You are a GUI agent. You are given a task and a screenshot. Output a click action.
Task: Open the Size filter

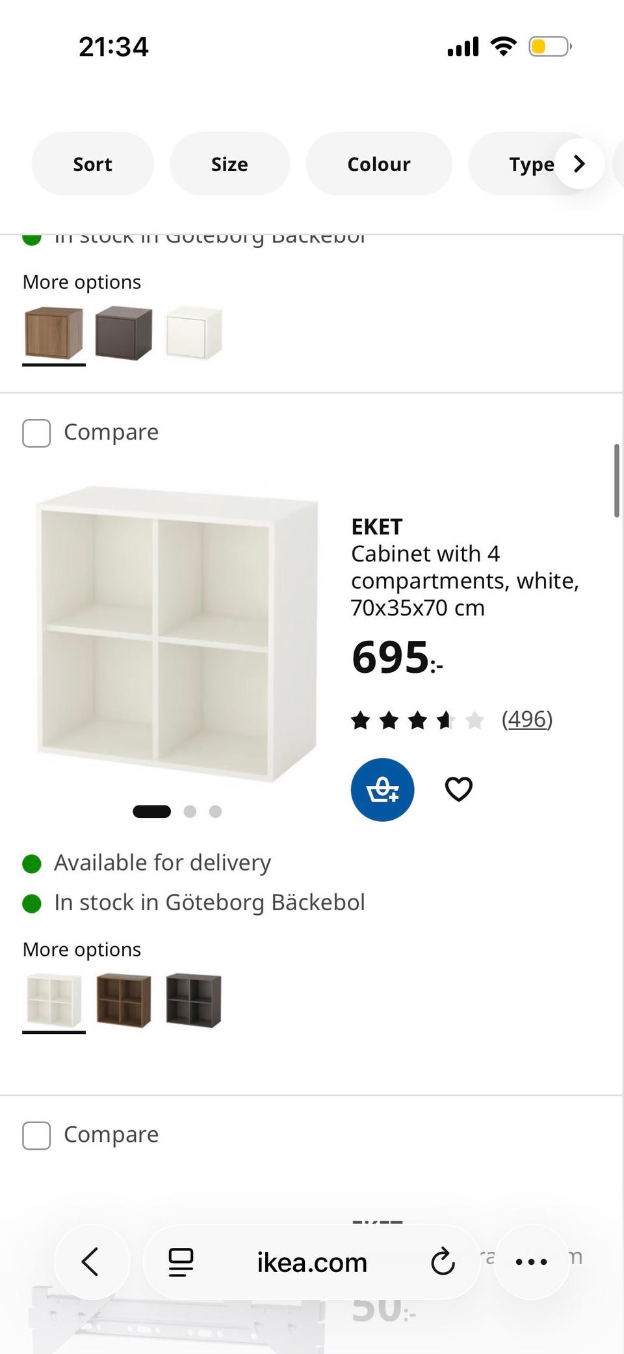click(229, 164)
